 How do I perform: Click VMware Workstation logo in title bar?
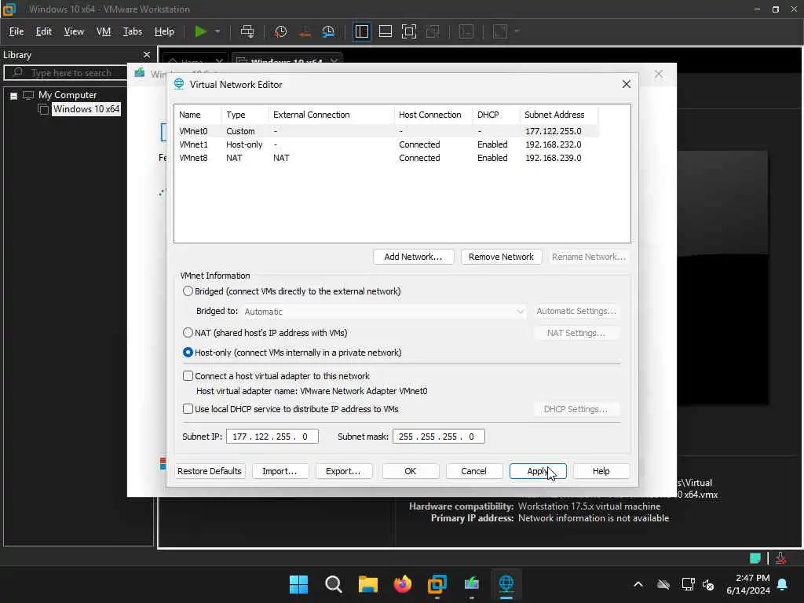[x=9, y=9]
